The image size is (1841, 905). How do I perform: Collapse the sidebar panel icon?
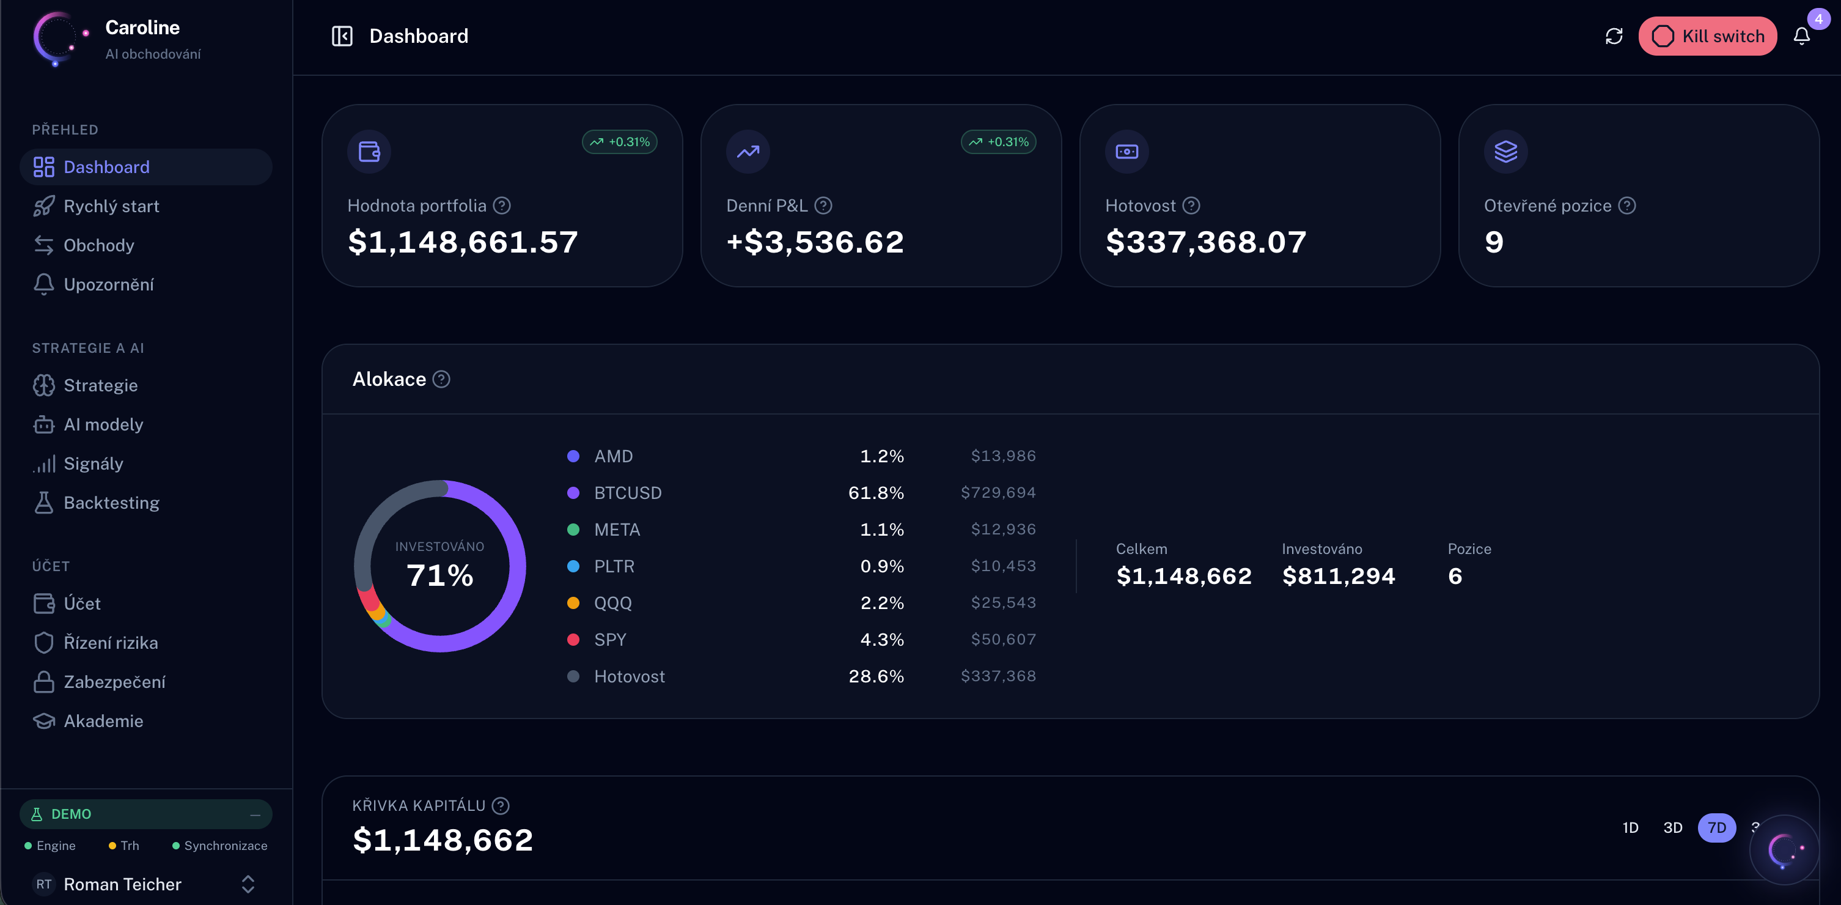click(342, 37)
